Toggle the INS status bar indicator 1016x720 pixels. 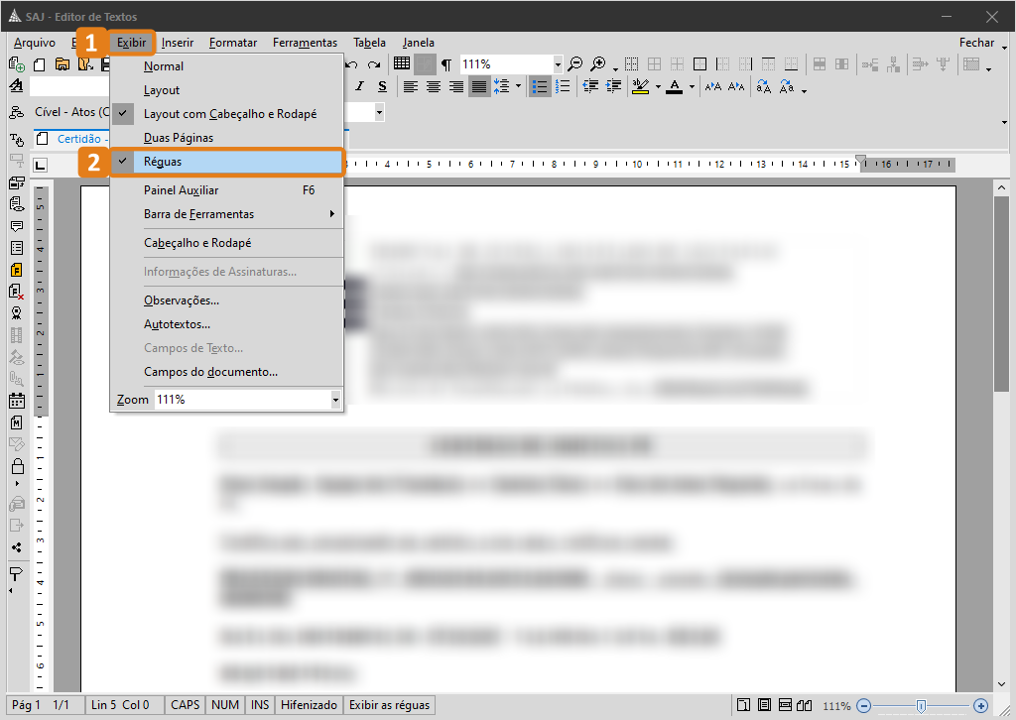[x=260, y=705]
